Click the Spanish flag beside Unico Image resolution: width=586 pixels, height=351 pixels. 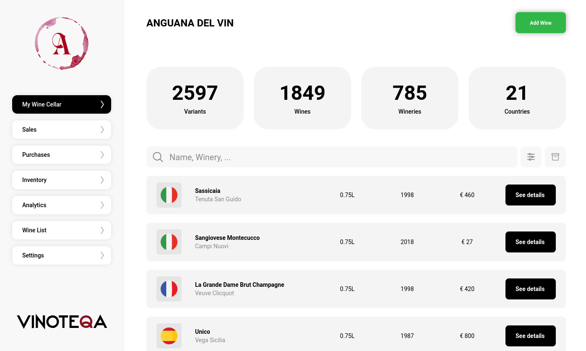coord(169,336)
